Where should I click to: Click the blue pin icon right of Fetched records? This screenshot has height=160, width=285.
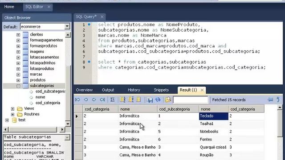click(270, 100)
